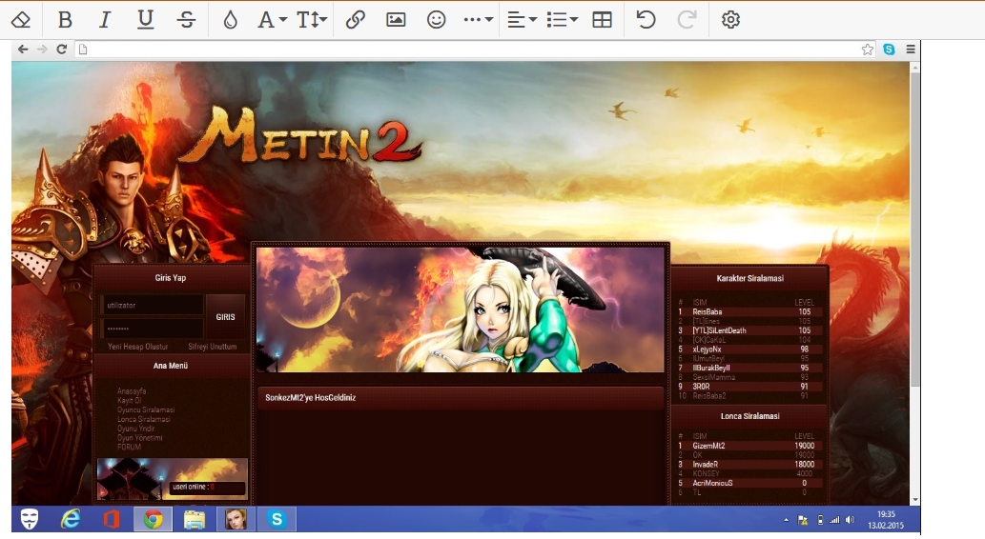Select [YTL]SiLentDeath ranking row

750,330
